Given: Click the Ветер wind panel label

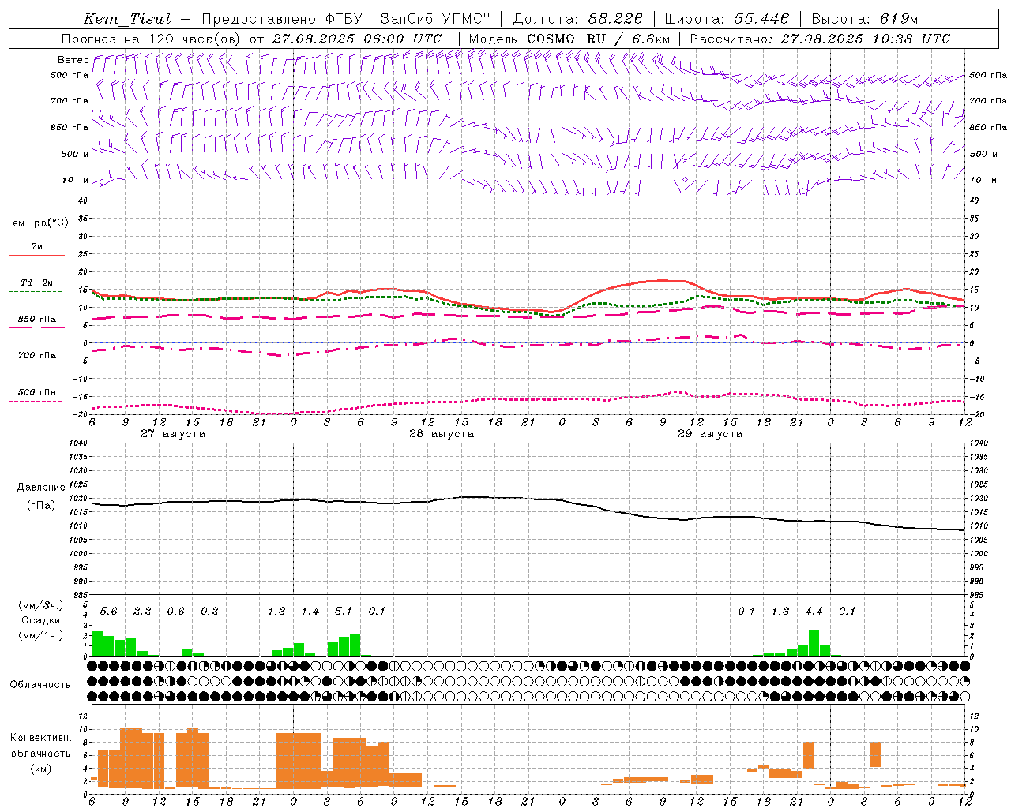Looking at the screenshot, I should 73,60.
